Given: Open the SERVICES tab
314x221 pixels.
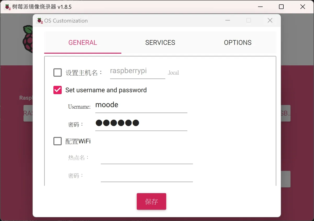Looking at the screenshot, I should [160, 43].
